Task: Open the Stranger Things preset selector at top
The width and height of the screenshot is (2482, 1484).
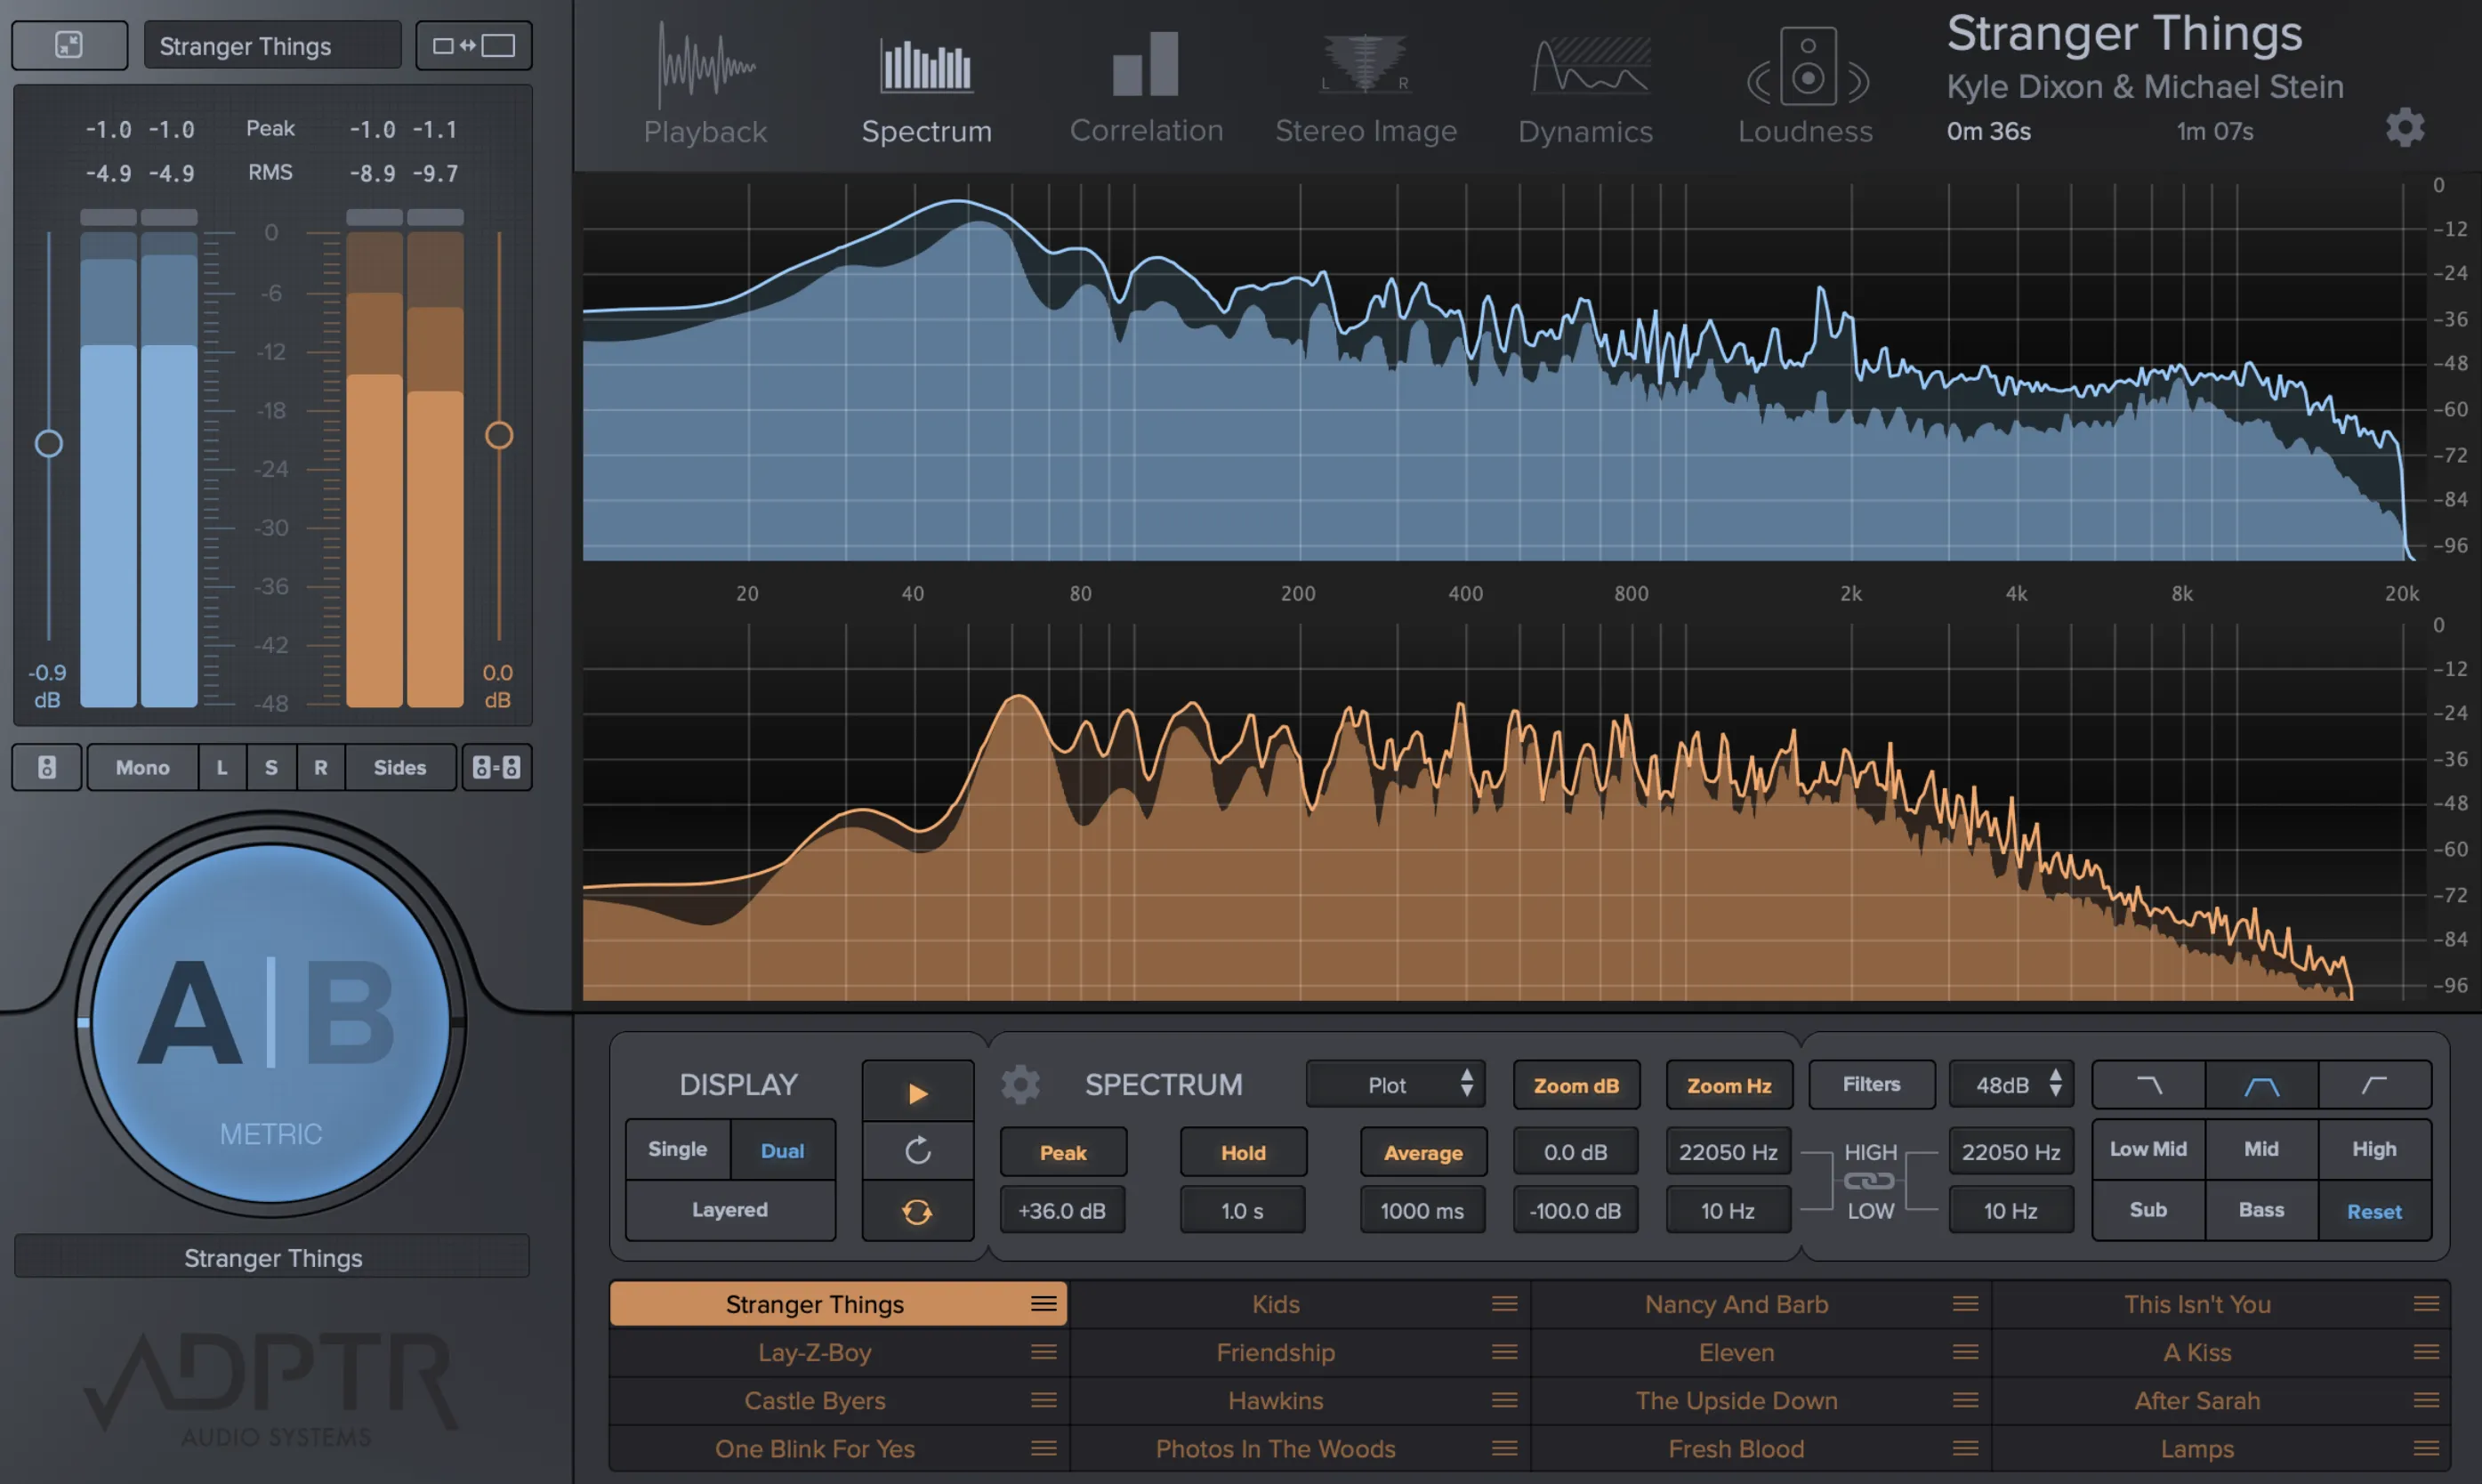Action: pos(272,46)
